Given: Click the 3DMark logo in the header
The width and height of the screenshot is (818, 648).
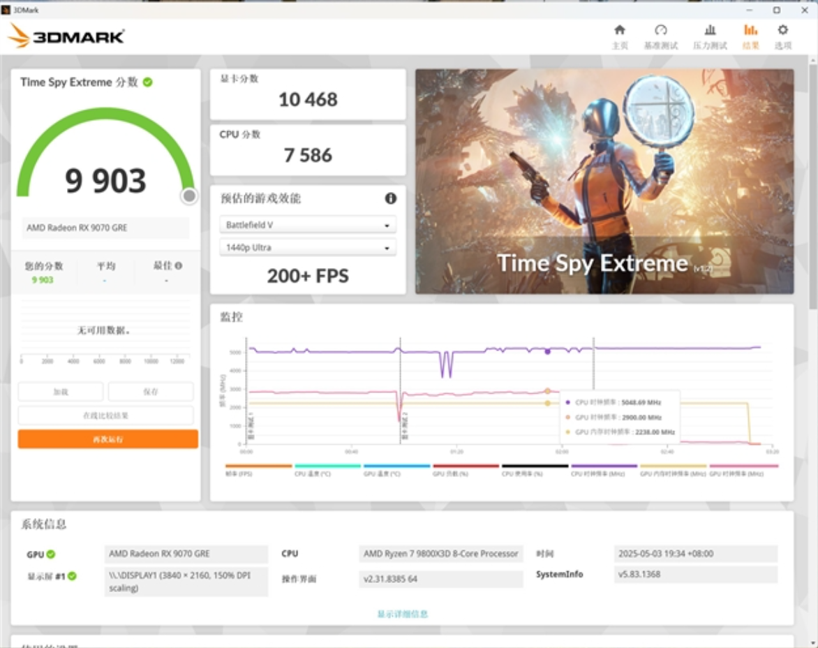Looking at the screenshot, I should pos(66,36).
